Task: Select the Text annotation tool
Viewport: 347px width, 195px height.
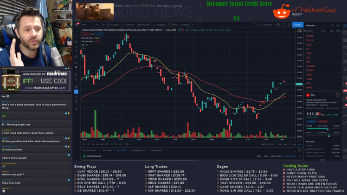Action: tap(76, 52)
